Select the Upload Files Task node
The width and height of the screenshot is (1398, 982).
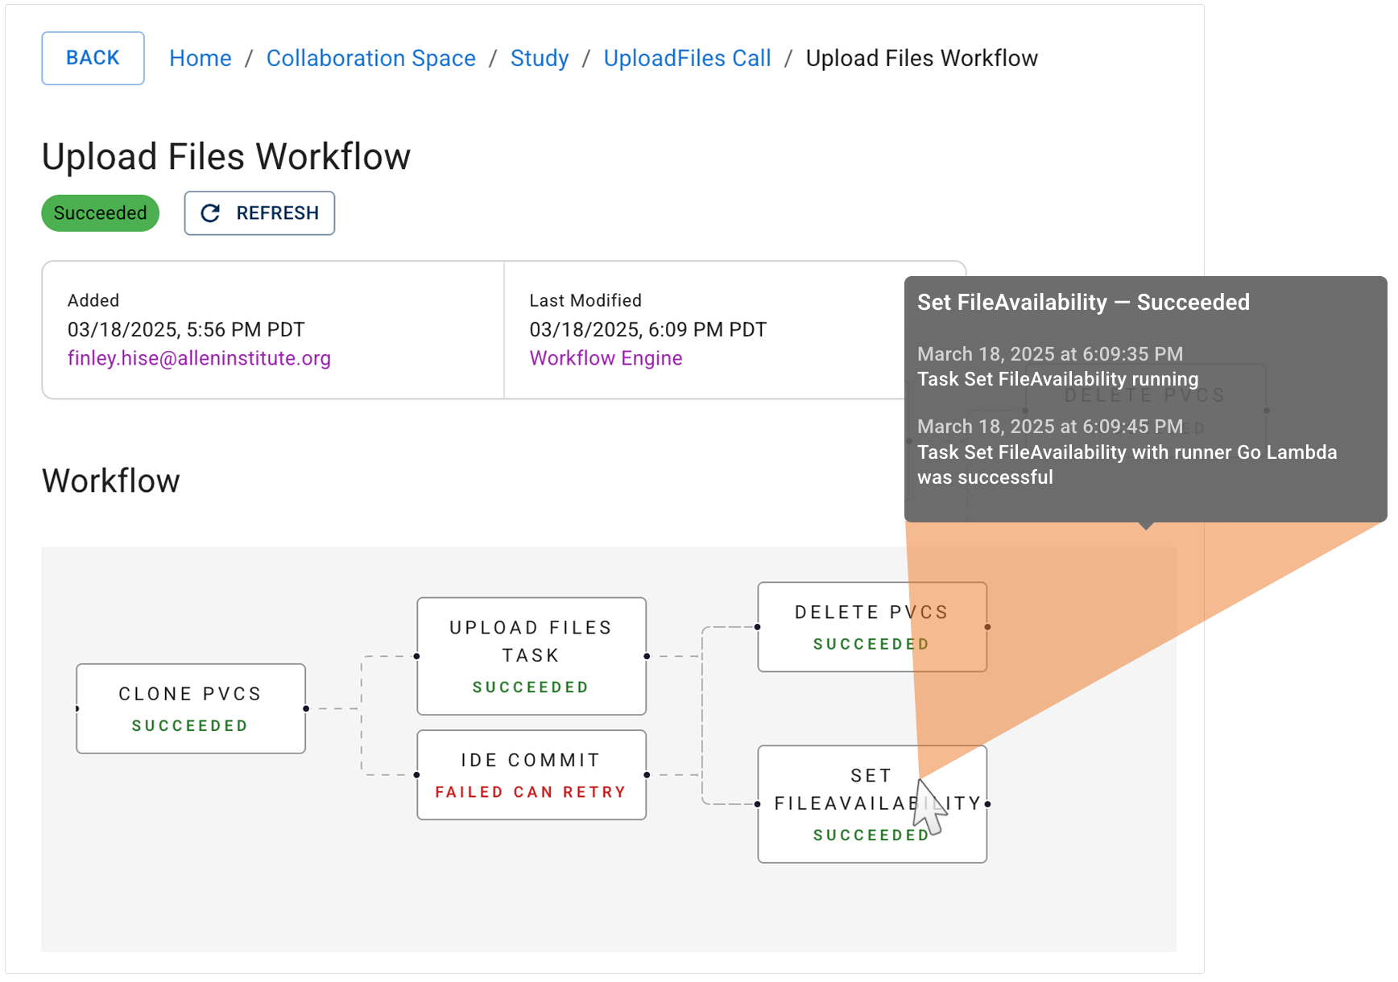coord(531,655)
